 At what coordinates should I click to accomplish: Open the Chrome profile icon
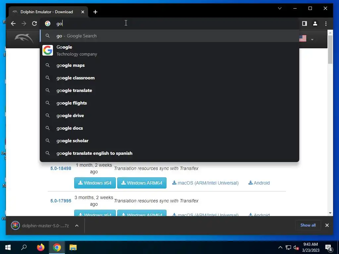(315, 23)
